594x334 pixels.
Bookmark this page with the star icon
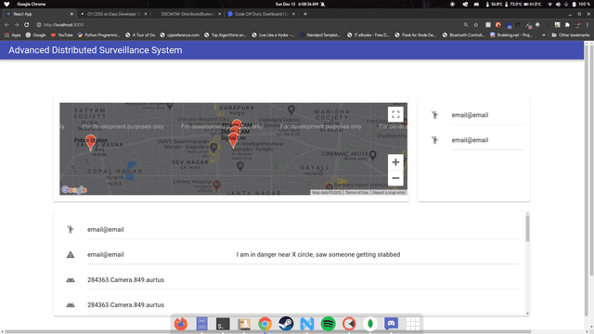click(x=476, y=25)
